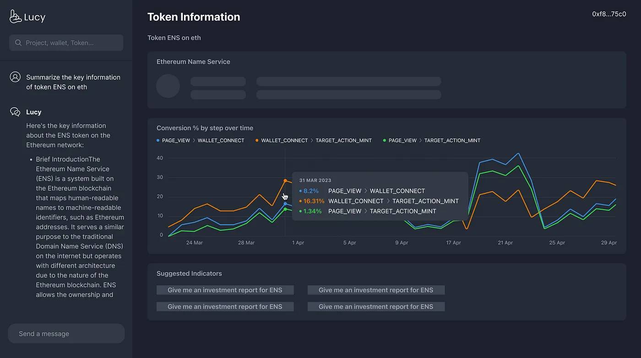
Task: Toggle the orange WALLET_CONNECT to TARGET_ACTION_MINT legend series
Action: click(x=314, y=141)
